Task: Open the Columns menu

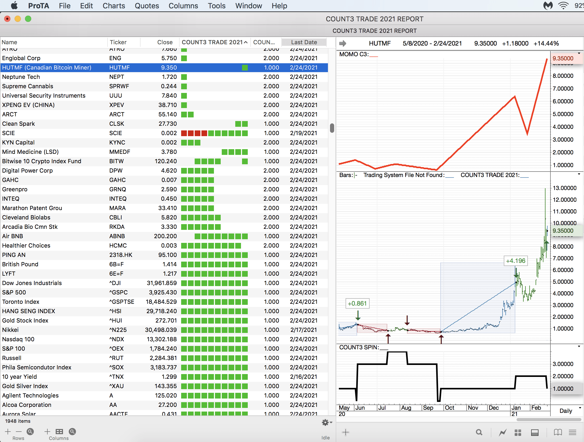Action: tap(183, 5)
